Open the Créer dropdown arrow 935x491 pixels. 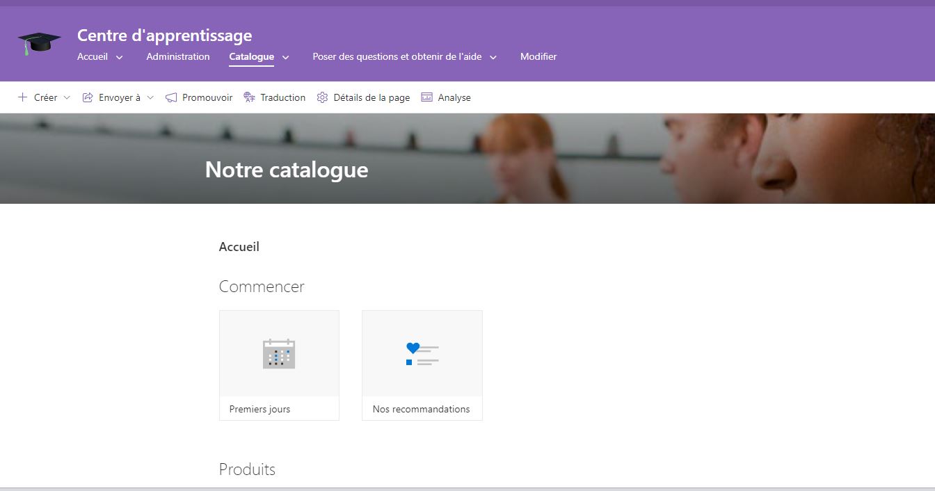click(67, 97)
